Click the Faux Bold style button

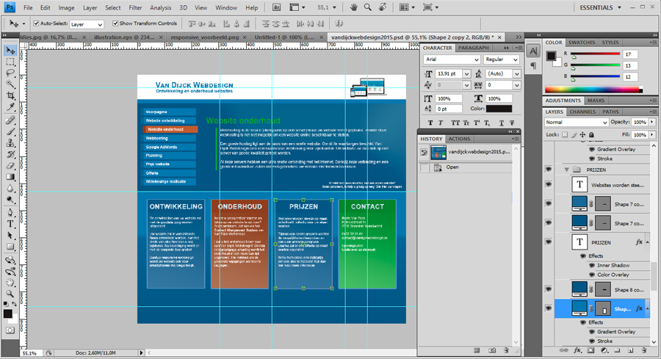(430, 123)
